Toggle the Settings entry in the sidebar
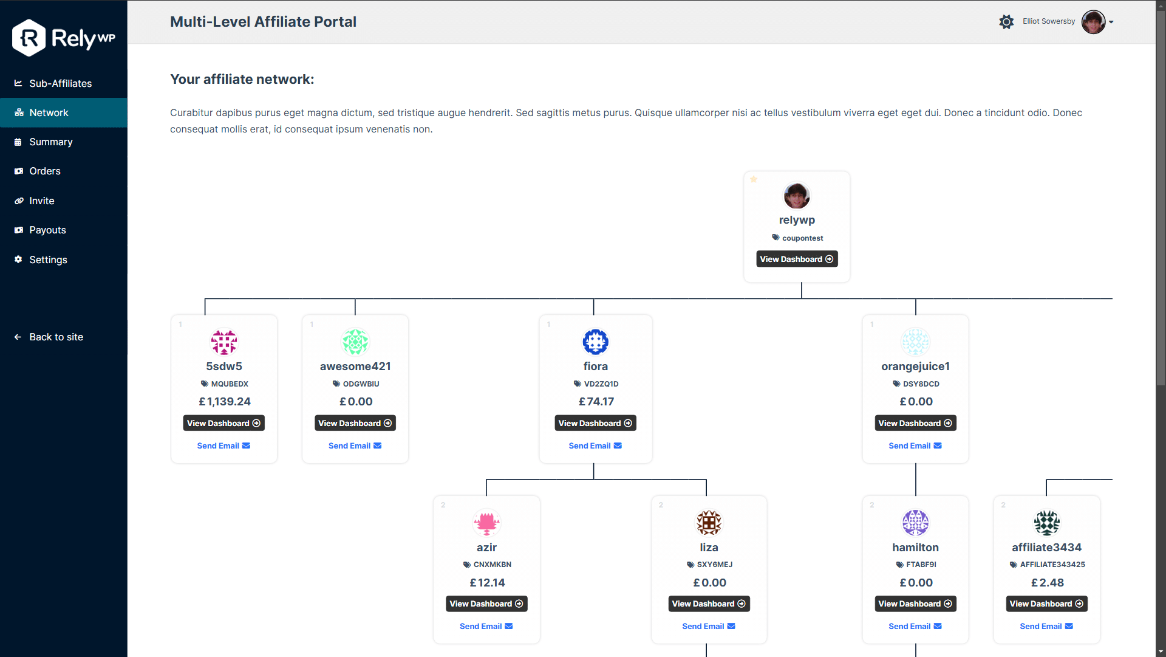 click(47, 260)
